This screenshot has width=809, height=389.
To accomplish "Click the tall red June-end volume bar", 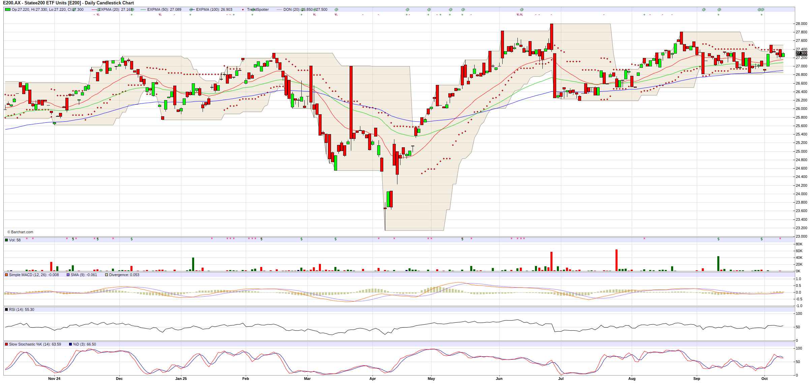I will point(551,261).
